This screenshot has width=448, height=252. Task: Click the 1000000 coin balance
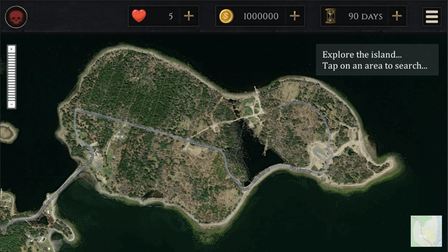[261, 16]
